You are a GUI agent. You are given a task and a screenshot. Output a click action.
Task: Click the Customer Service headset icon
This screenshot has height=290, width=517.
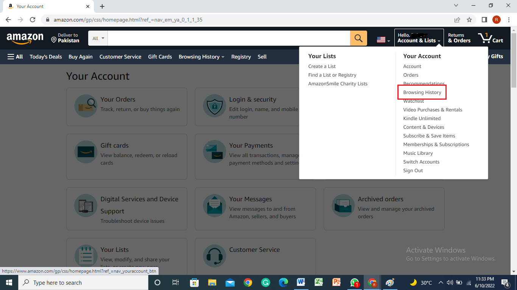click(x=215, y=256)
